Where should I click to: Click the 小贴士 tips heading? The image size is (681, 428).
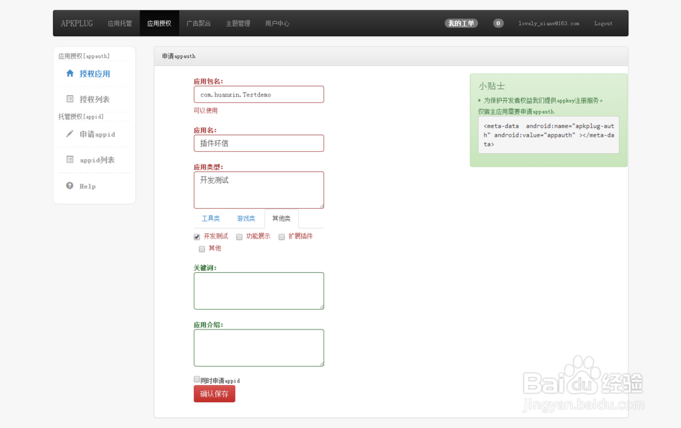[x=492, y=86]
